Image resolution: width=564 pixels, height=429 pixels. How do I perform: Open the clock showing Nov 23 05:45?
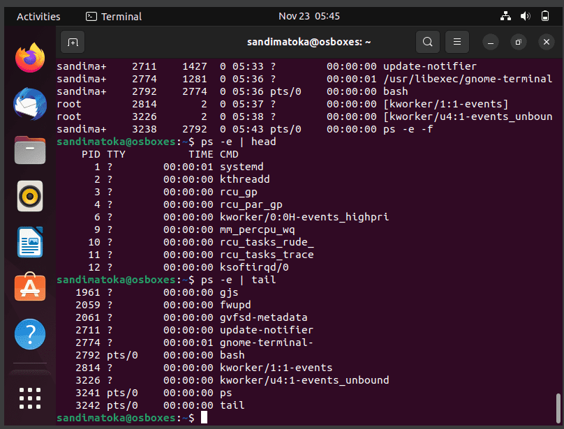[x=309, y=16]
